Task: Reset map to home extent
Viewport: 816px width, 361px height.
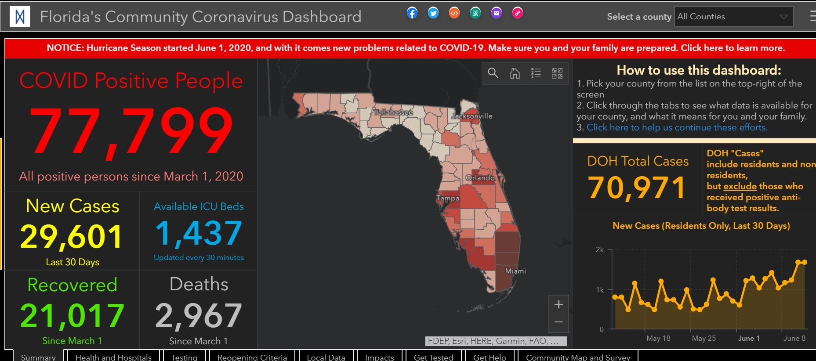Action: (515, 73)
